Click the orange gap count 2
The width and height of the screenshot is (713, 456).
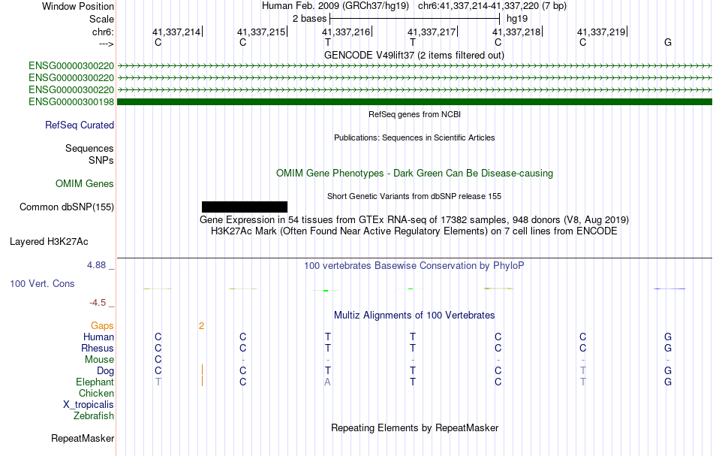[x=201, y=325]
